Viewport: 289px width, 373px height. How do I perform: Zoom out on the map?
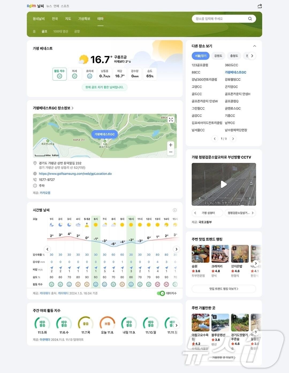tap(170, 152)
